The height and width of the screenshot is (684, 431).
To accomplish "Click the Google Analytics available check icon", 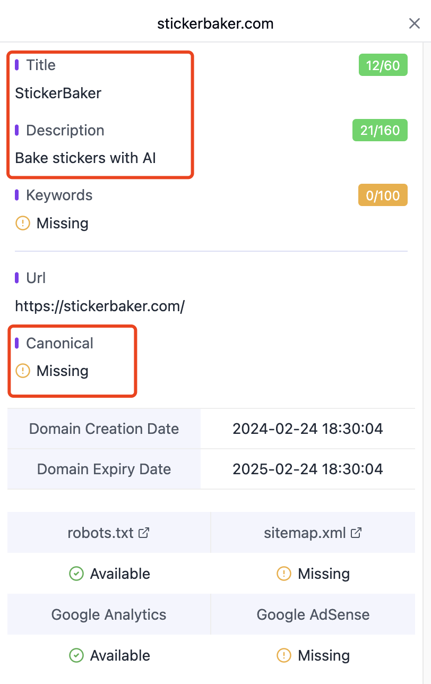I will [76, 655].
